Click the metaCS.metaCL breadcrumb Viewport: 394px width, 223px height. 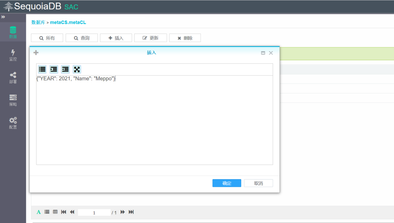pos(68,22)
